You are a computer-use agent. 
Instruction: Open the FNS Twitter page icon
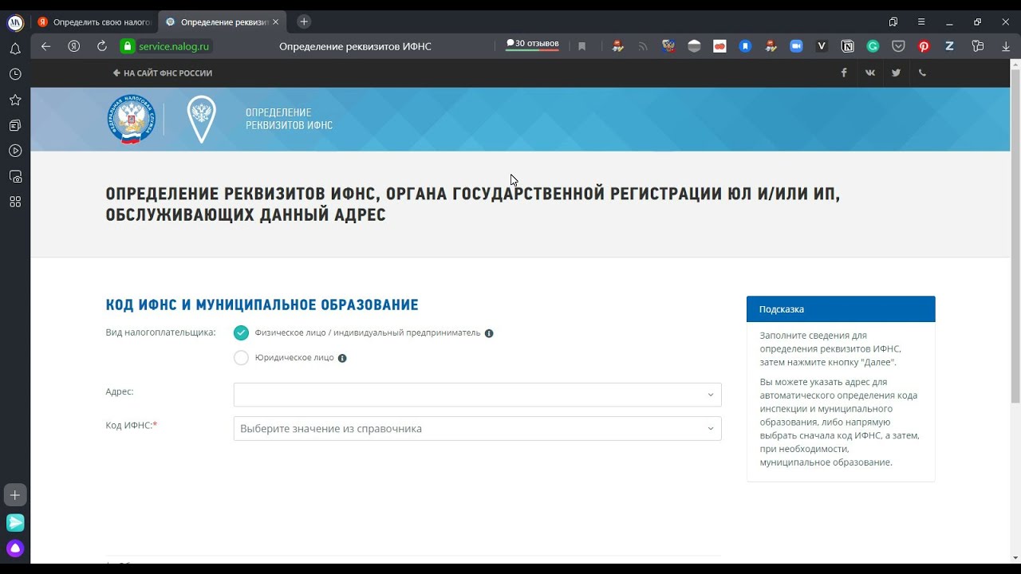point(896,73)
